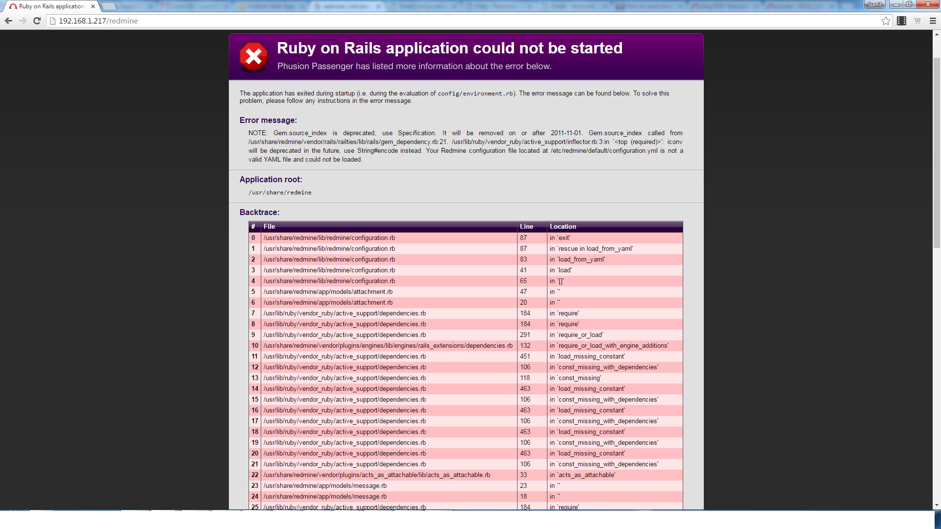Click row 10 rails_extensions/dependencies.rb path

click(x=388, y=345)
